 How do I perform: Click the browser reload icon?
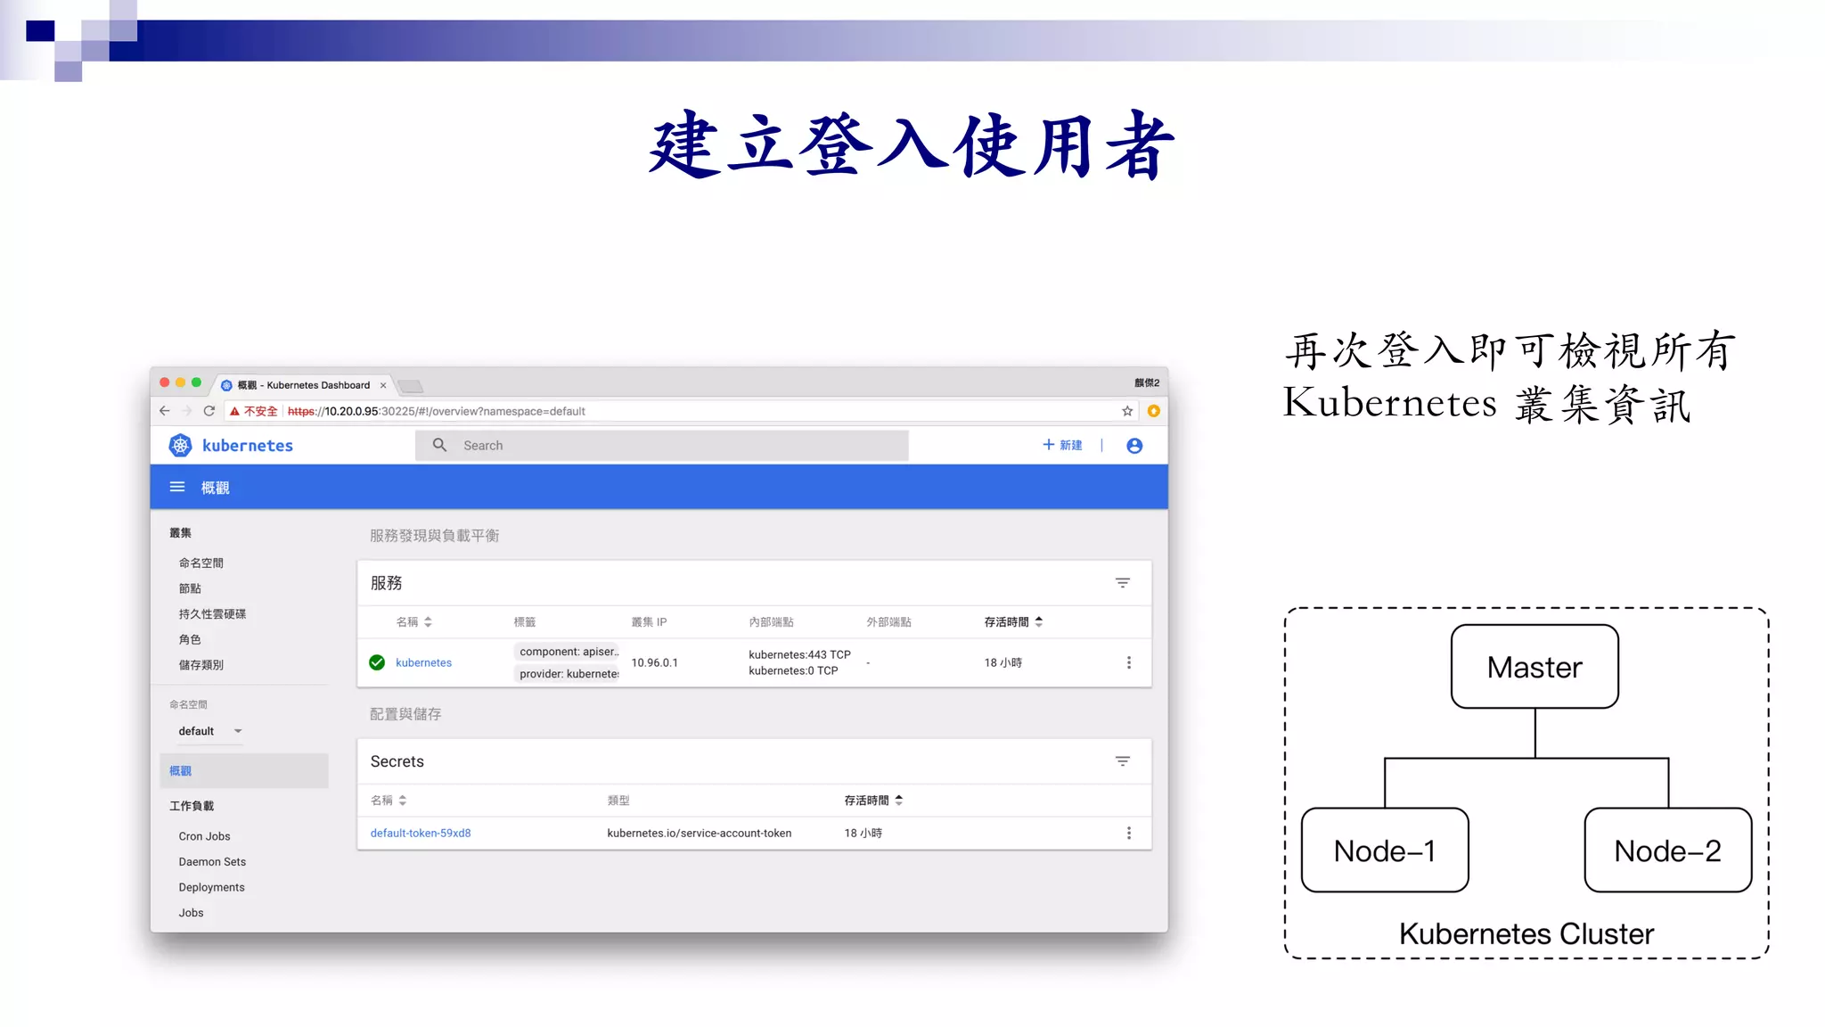point(209,411)
